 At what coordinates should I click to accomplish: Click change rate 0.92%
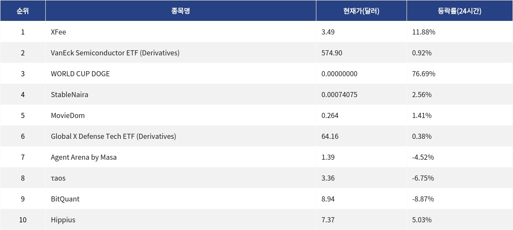[x=422, y=53]
